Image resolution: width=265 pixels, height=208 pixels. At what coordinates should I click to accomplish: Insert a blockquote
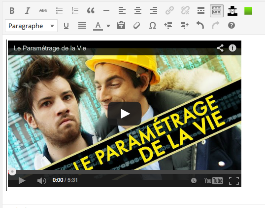tap(91, 11)
